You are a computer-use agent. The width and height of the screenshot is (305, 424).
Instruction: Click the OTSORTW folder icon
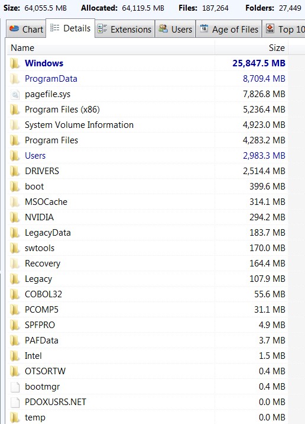15,371
